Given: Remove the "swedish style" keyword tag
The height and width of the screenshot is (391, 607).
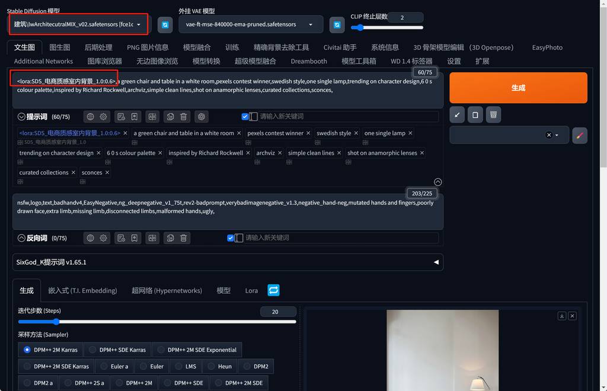Looking at the screenshot, I should click(x=356, y=133).
